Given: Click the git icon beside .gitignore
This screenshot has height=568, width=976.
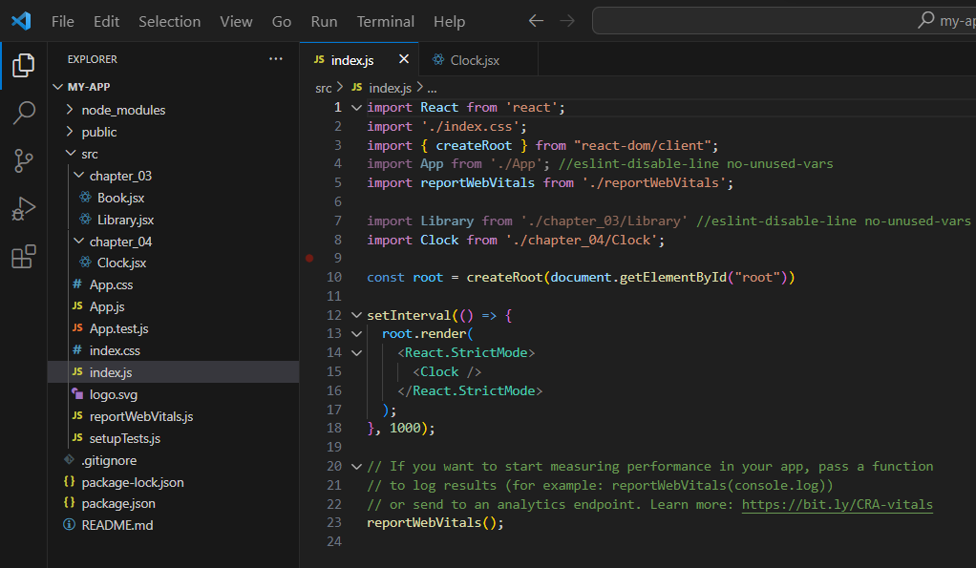Looking at the screenshot, I should click(69, 460).
